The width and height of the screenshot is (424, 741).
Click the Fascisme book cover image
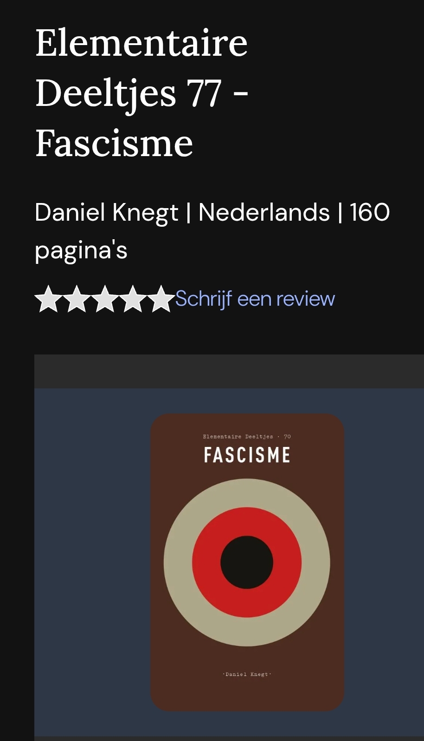point(247,562)
